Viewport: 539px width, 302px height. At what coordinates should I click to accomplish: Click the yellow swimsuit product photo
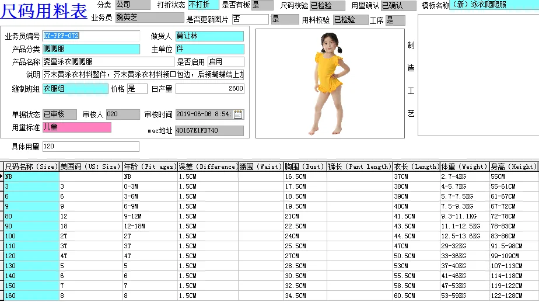click(x=330, y=84)
